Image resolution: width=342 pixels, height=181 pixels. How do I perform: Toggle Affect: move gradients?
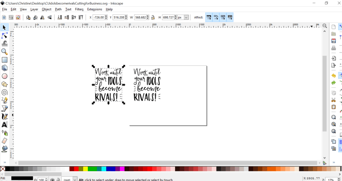click(223, 17)
